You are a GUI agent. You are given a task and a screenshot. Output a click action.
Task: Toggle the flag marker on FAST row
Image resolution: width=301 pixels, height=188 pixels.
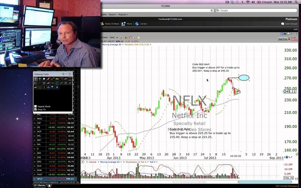[35, 174]
